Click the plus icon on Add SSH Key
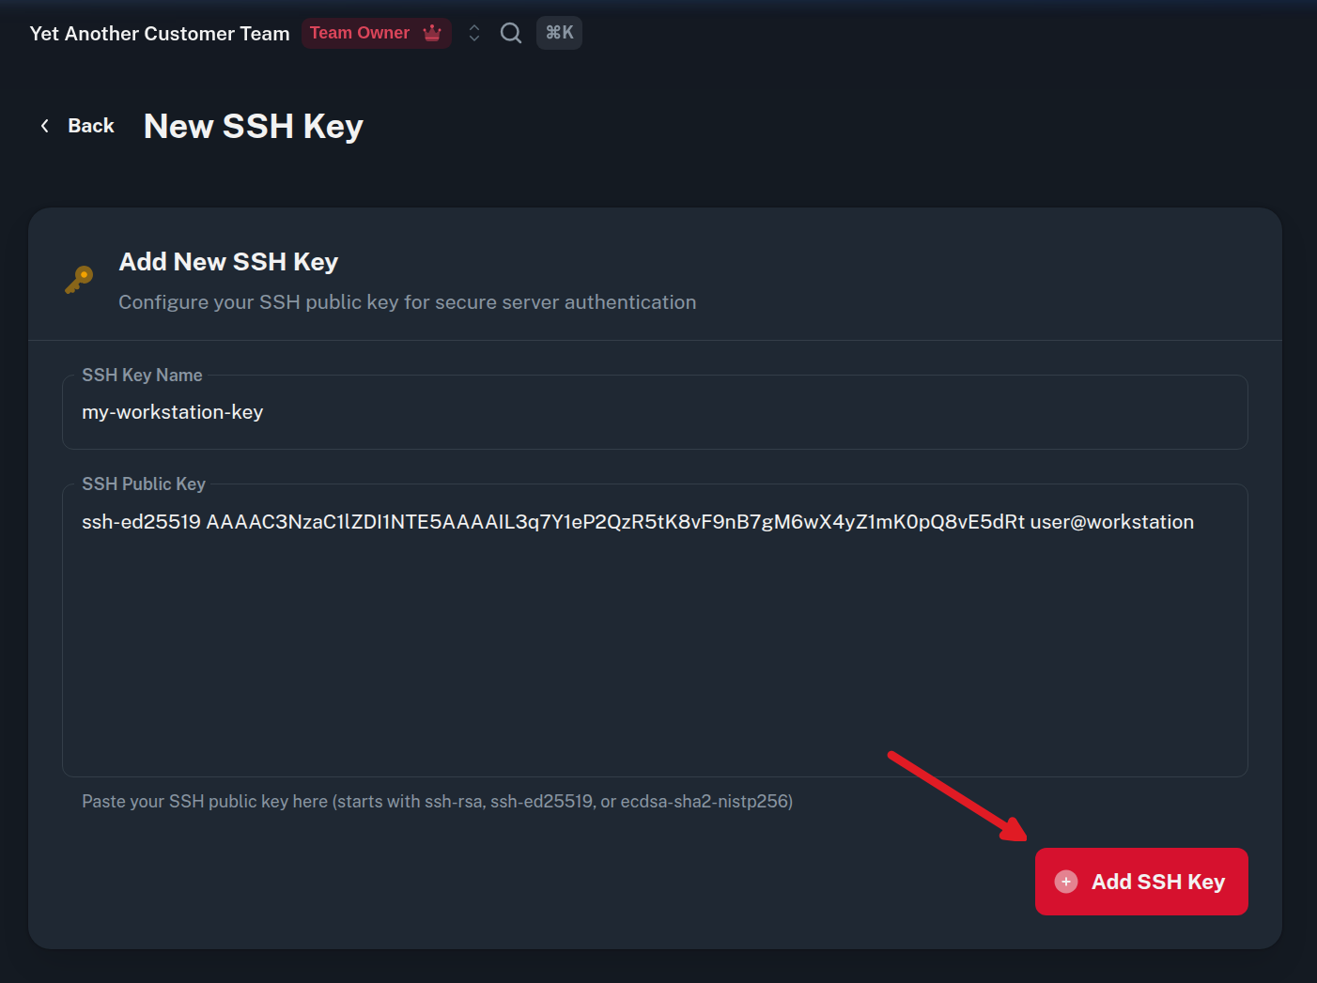This screenshot has width=1317, height=983. 1066,882
